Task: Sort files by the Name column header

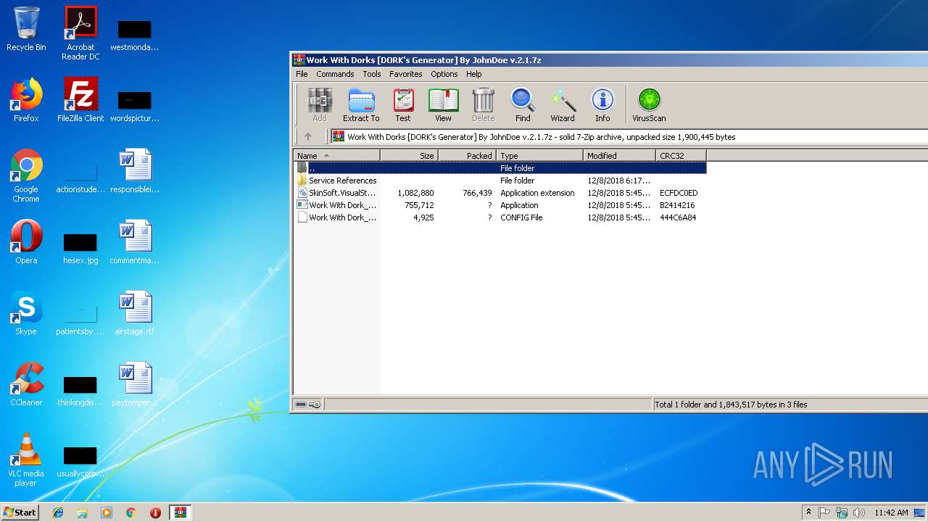Action: click(336, 156)
